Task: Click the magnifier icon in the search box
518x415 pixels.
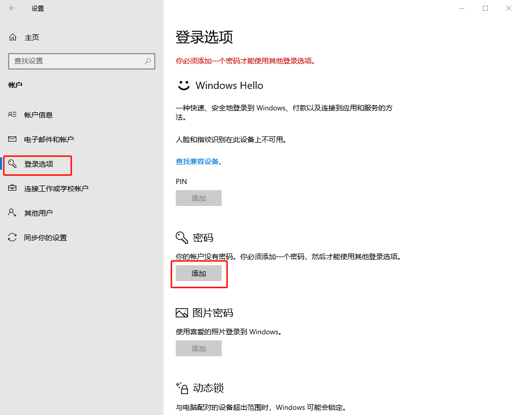Action: (x=147, y=61)
